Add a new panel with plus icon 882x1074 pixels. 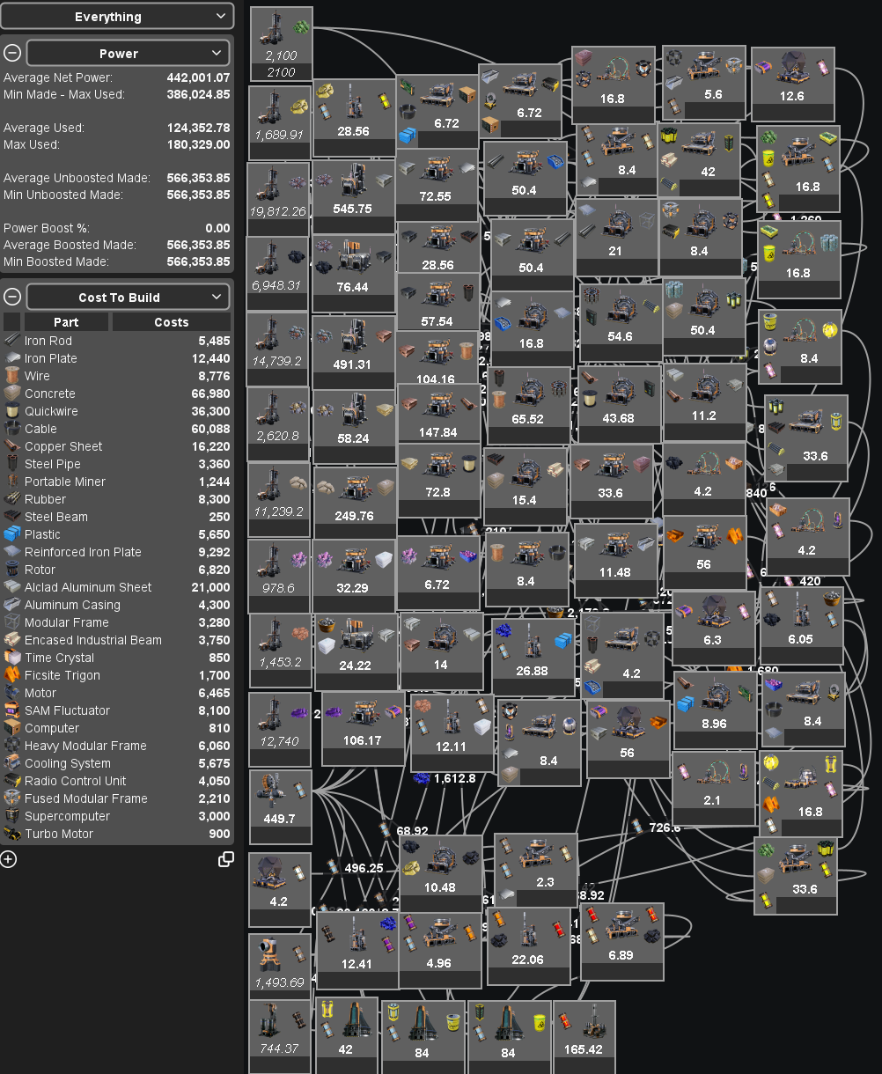9,859
